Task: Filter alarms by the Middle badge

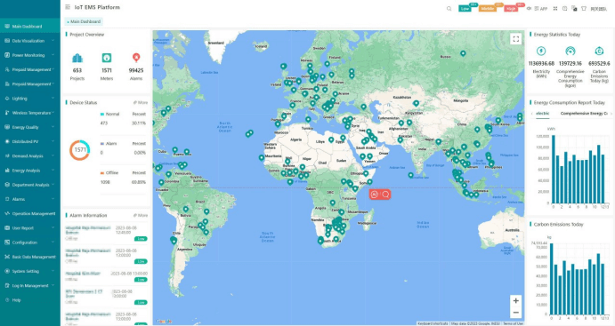Action: 488,9
